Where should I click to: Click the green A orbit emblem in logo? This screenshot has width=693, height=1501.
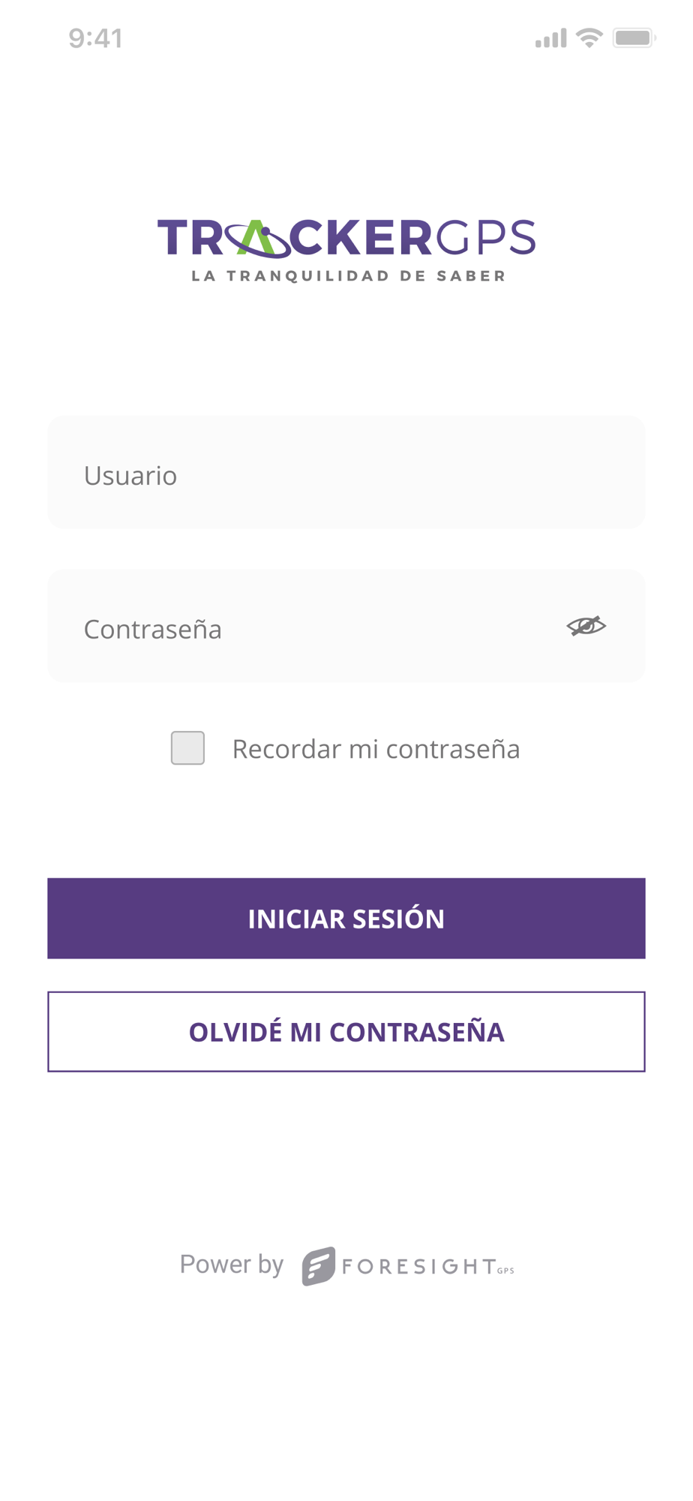tap(257, 238)
